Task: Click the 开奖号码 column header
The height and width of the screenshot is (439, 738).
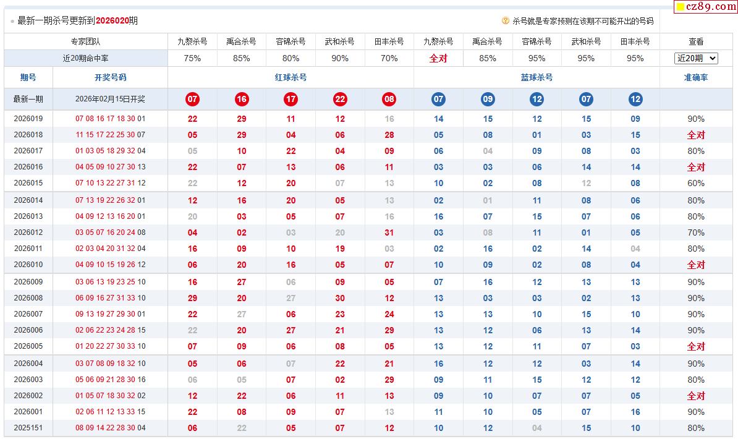Action: click(x=110, y=77)
